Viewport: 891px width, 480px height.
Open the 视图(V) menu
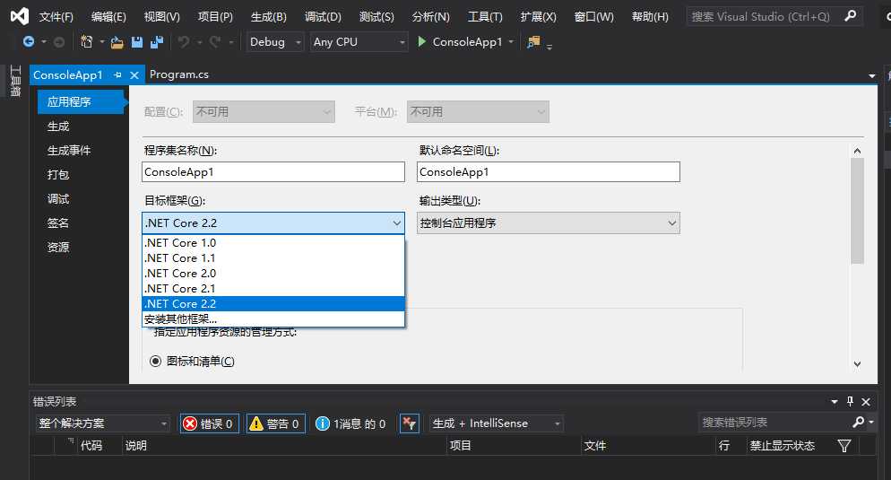pos(161,16)
